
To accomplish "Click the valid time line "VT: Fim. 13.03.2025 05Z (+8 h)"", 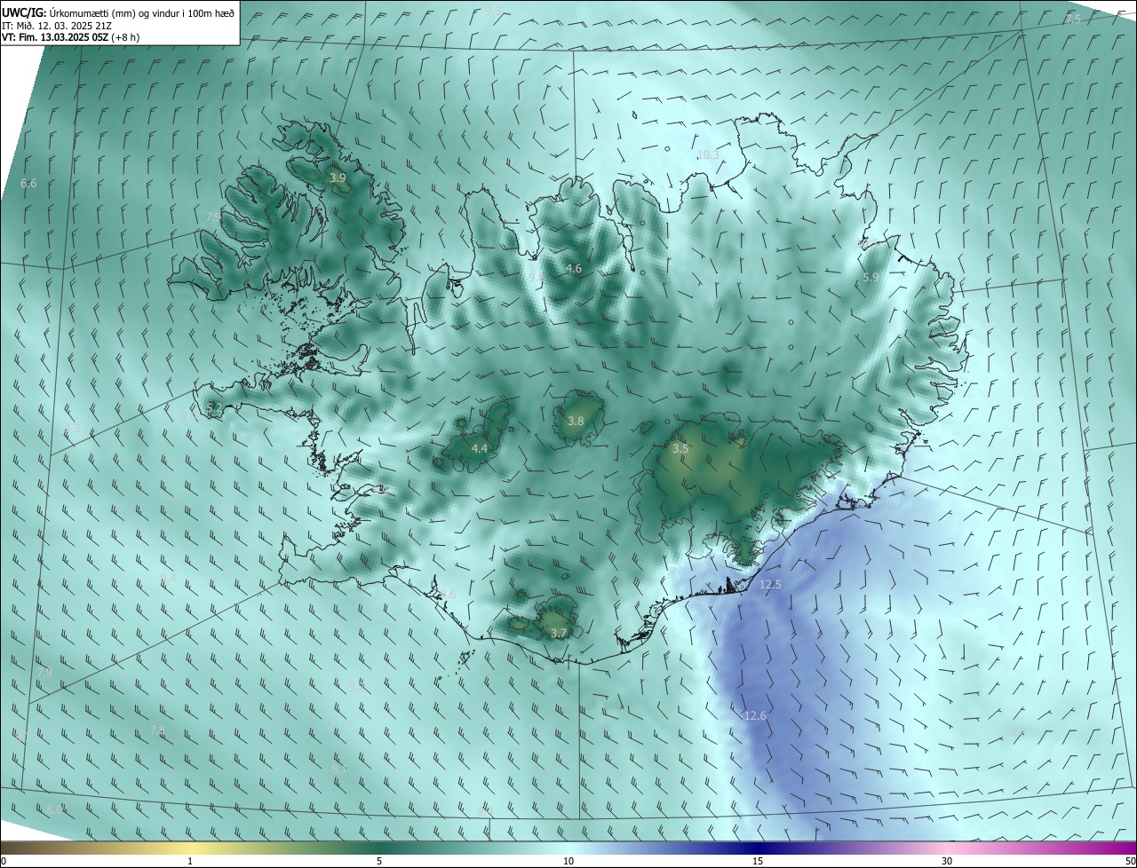I will point(70,37).
